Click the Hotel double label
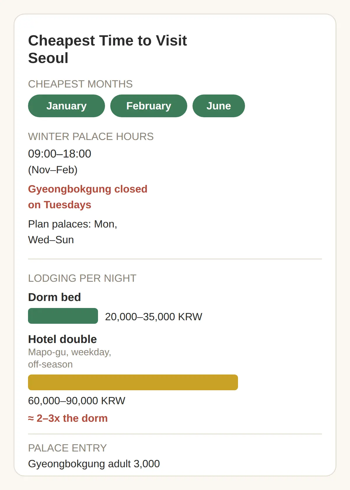This screenshot has height=490, width=350. pyautogui.click(x=62, y=339)
